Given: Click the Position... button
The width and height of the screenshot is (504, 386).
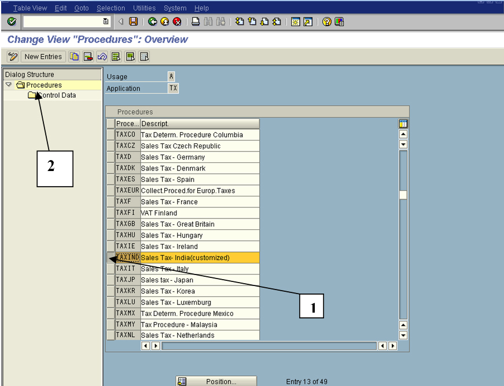Looking at the screenshot, I should [x=216, y=381].
